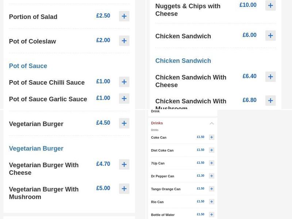Add Chicken Sandwich With Cheese
This screenshot has width=292, height=219.
click(x=270, y=77)
